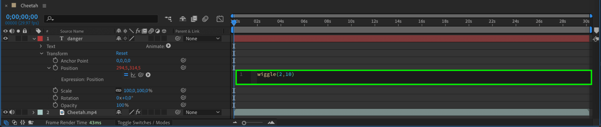Open the Graph Editor
The image size is (601, 127).
[x=220, y=19]
